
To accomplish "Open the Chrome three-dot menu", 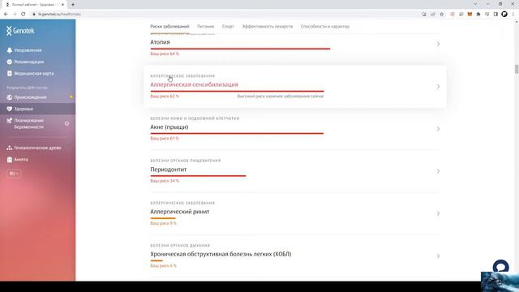I will pyautogui.click(x=513, y=15).
